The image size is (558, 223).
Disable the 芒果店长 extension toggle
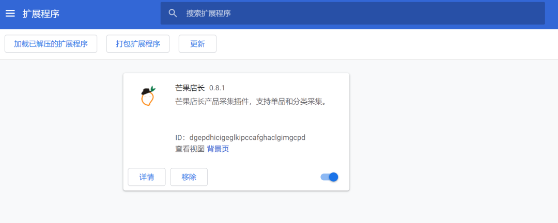point(330,177)
